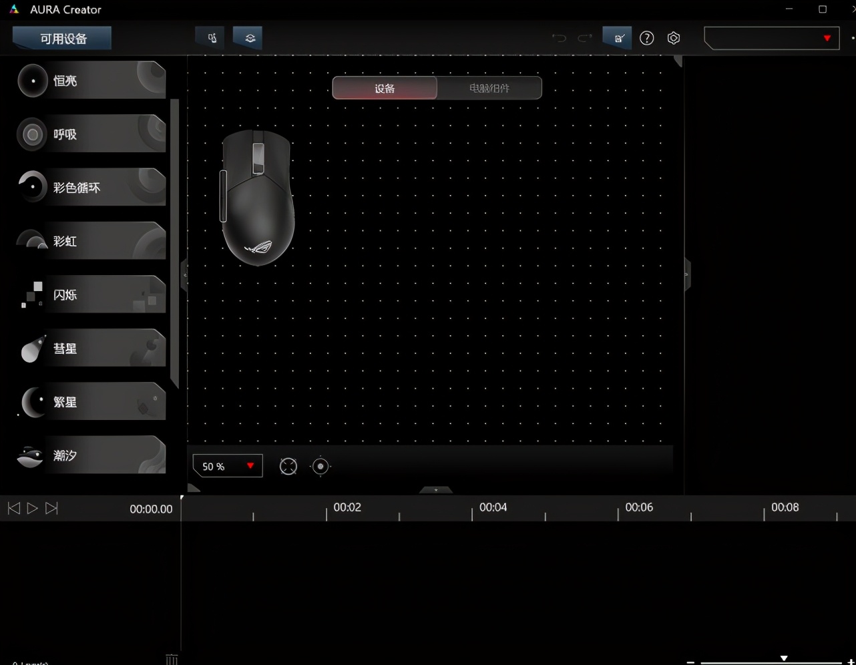
Task: Click the undo arrow icon
Action: 559,38
